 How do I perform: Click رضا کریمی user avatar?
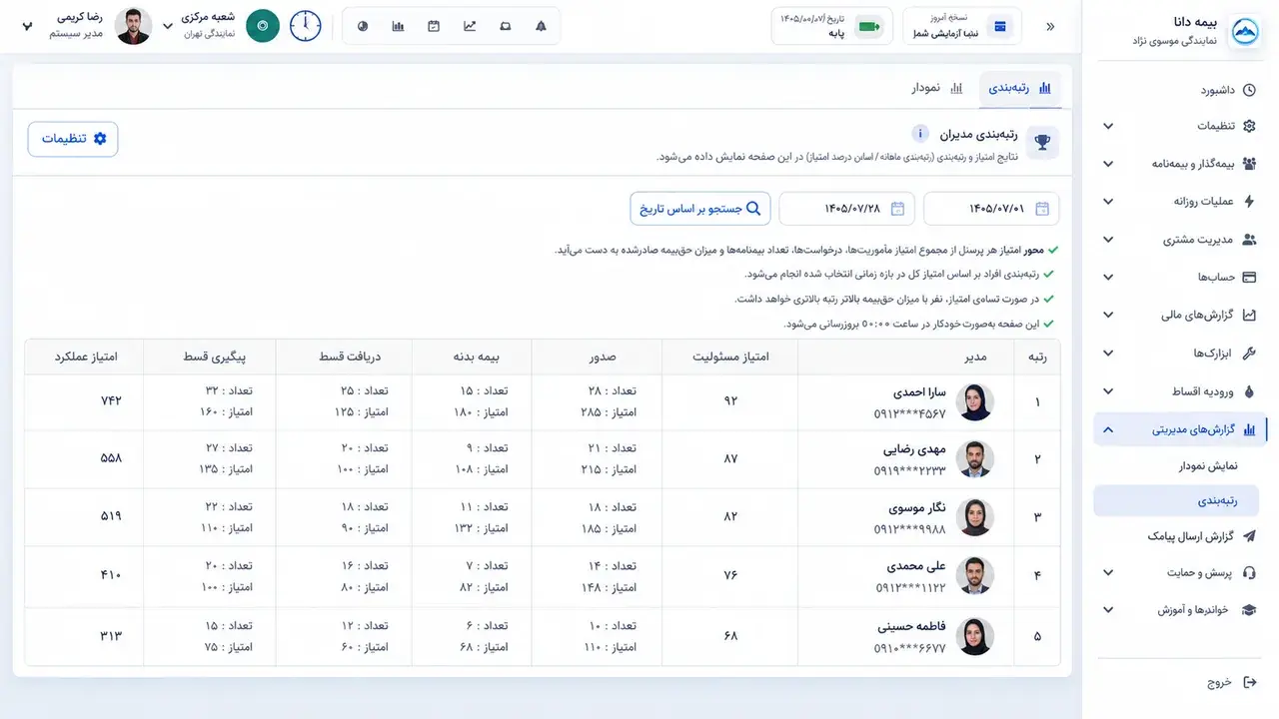click(133, 26)
